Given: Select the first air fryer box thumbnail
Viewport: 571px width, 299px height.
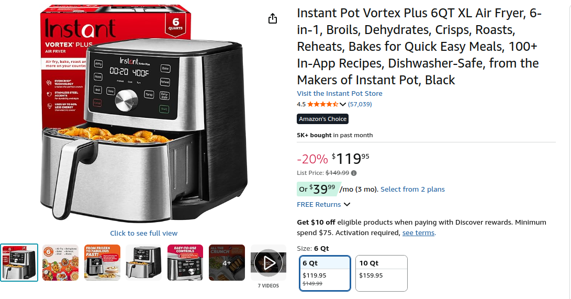Looking at the screenshot, I should point(19,262).
